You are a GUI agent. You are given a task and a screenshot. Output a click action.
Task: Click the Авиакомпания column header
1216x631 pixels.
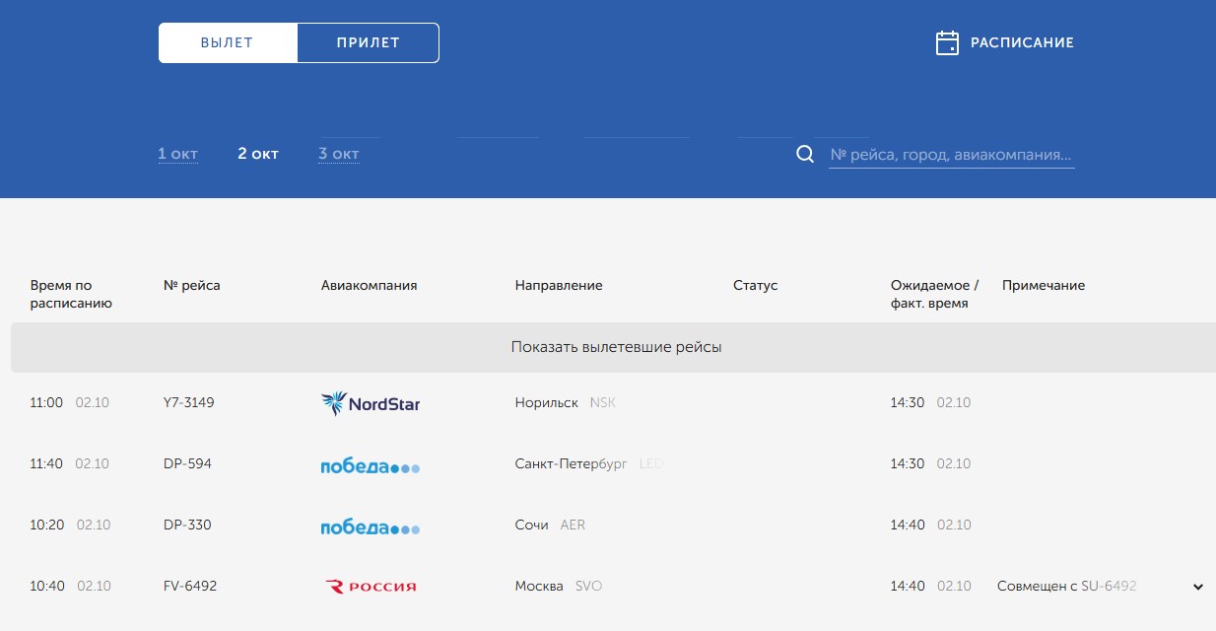click(370, 285)
